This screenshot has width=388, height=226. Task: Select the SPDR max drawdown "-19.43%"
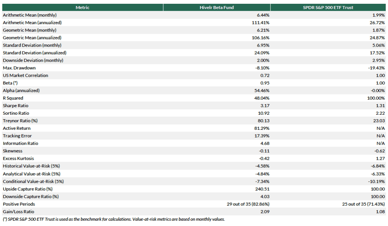pyautogui.click(x=377, y=68)
